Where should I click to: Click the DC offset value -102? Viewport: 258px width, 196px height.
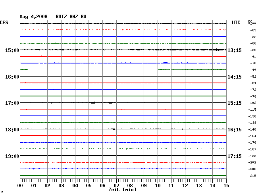click(x=252, y=103)
